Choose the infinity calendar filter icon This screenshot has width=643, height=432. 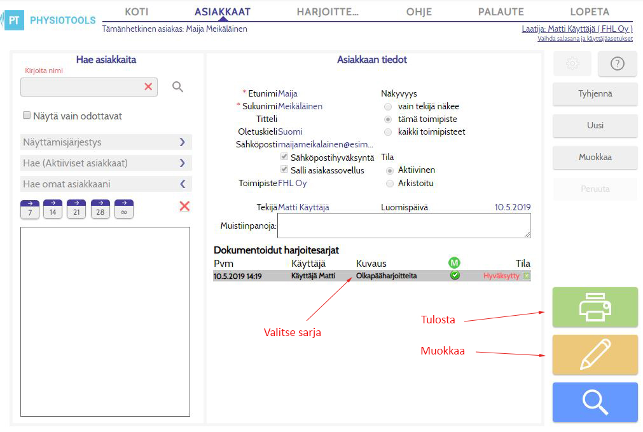click(124, 209)
